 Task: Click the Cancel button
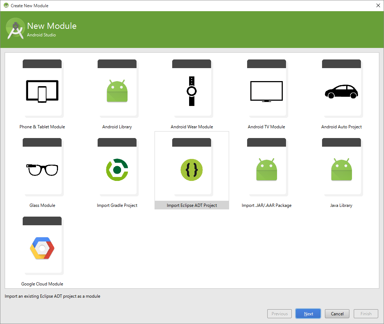pos(337,314)
